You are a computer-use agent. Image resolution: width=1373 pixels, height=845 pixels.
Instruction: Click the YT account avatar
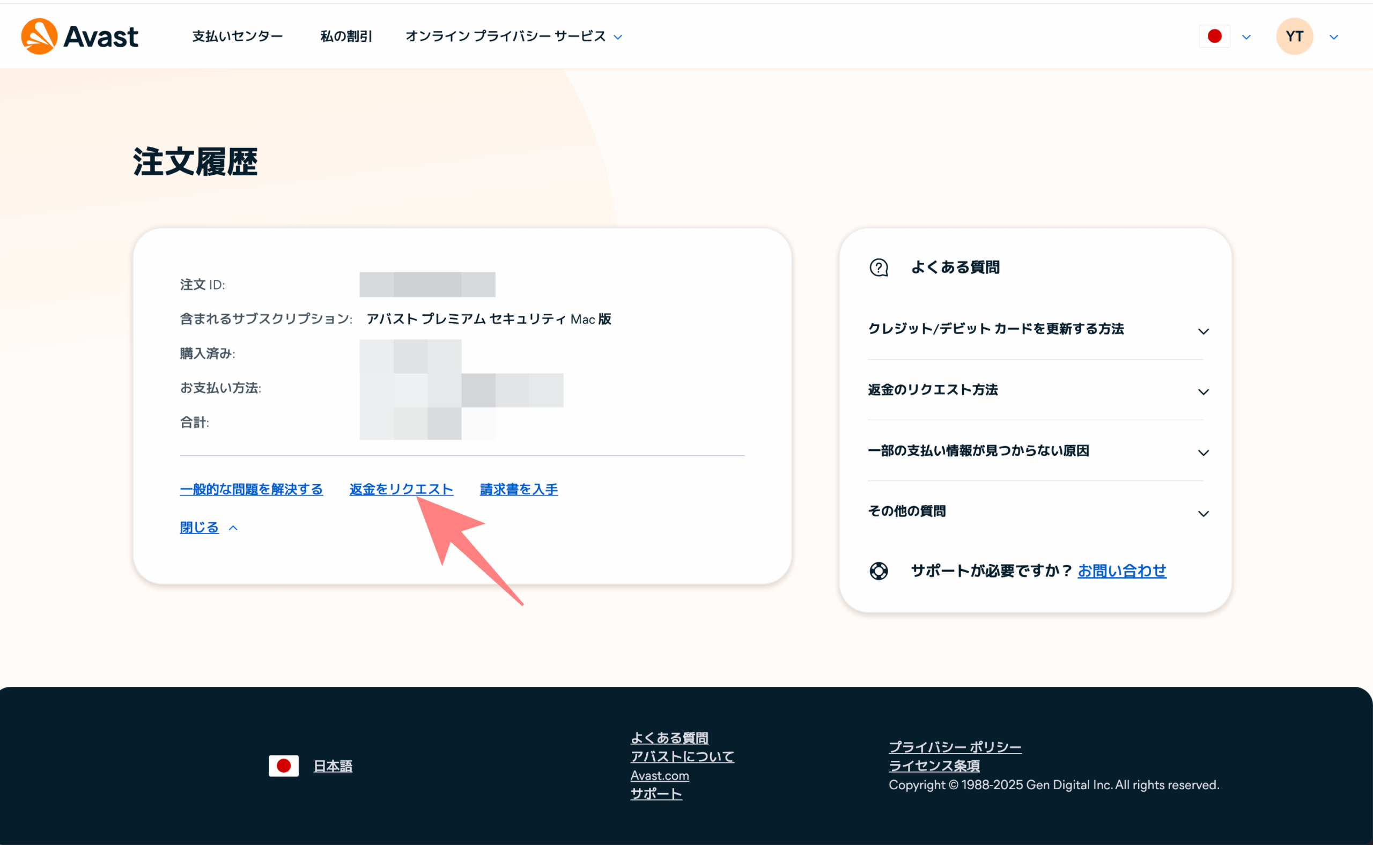click(1294, 36)
